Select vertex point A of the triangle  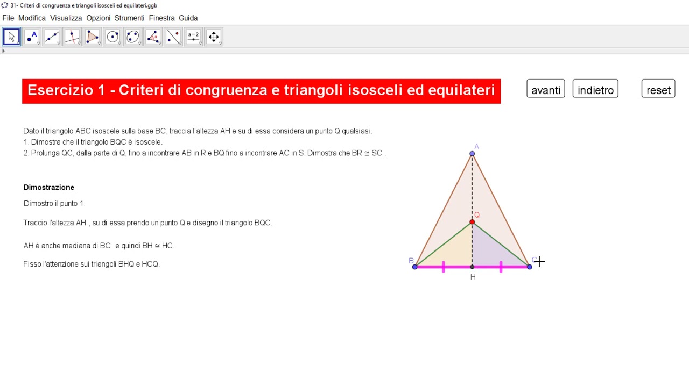coord(472,154)
